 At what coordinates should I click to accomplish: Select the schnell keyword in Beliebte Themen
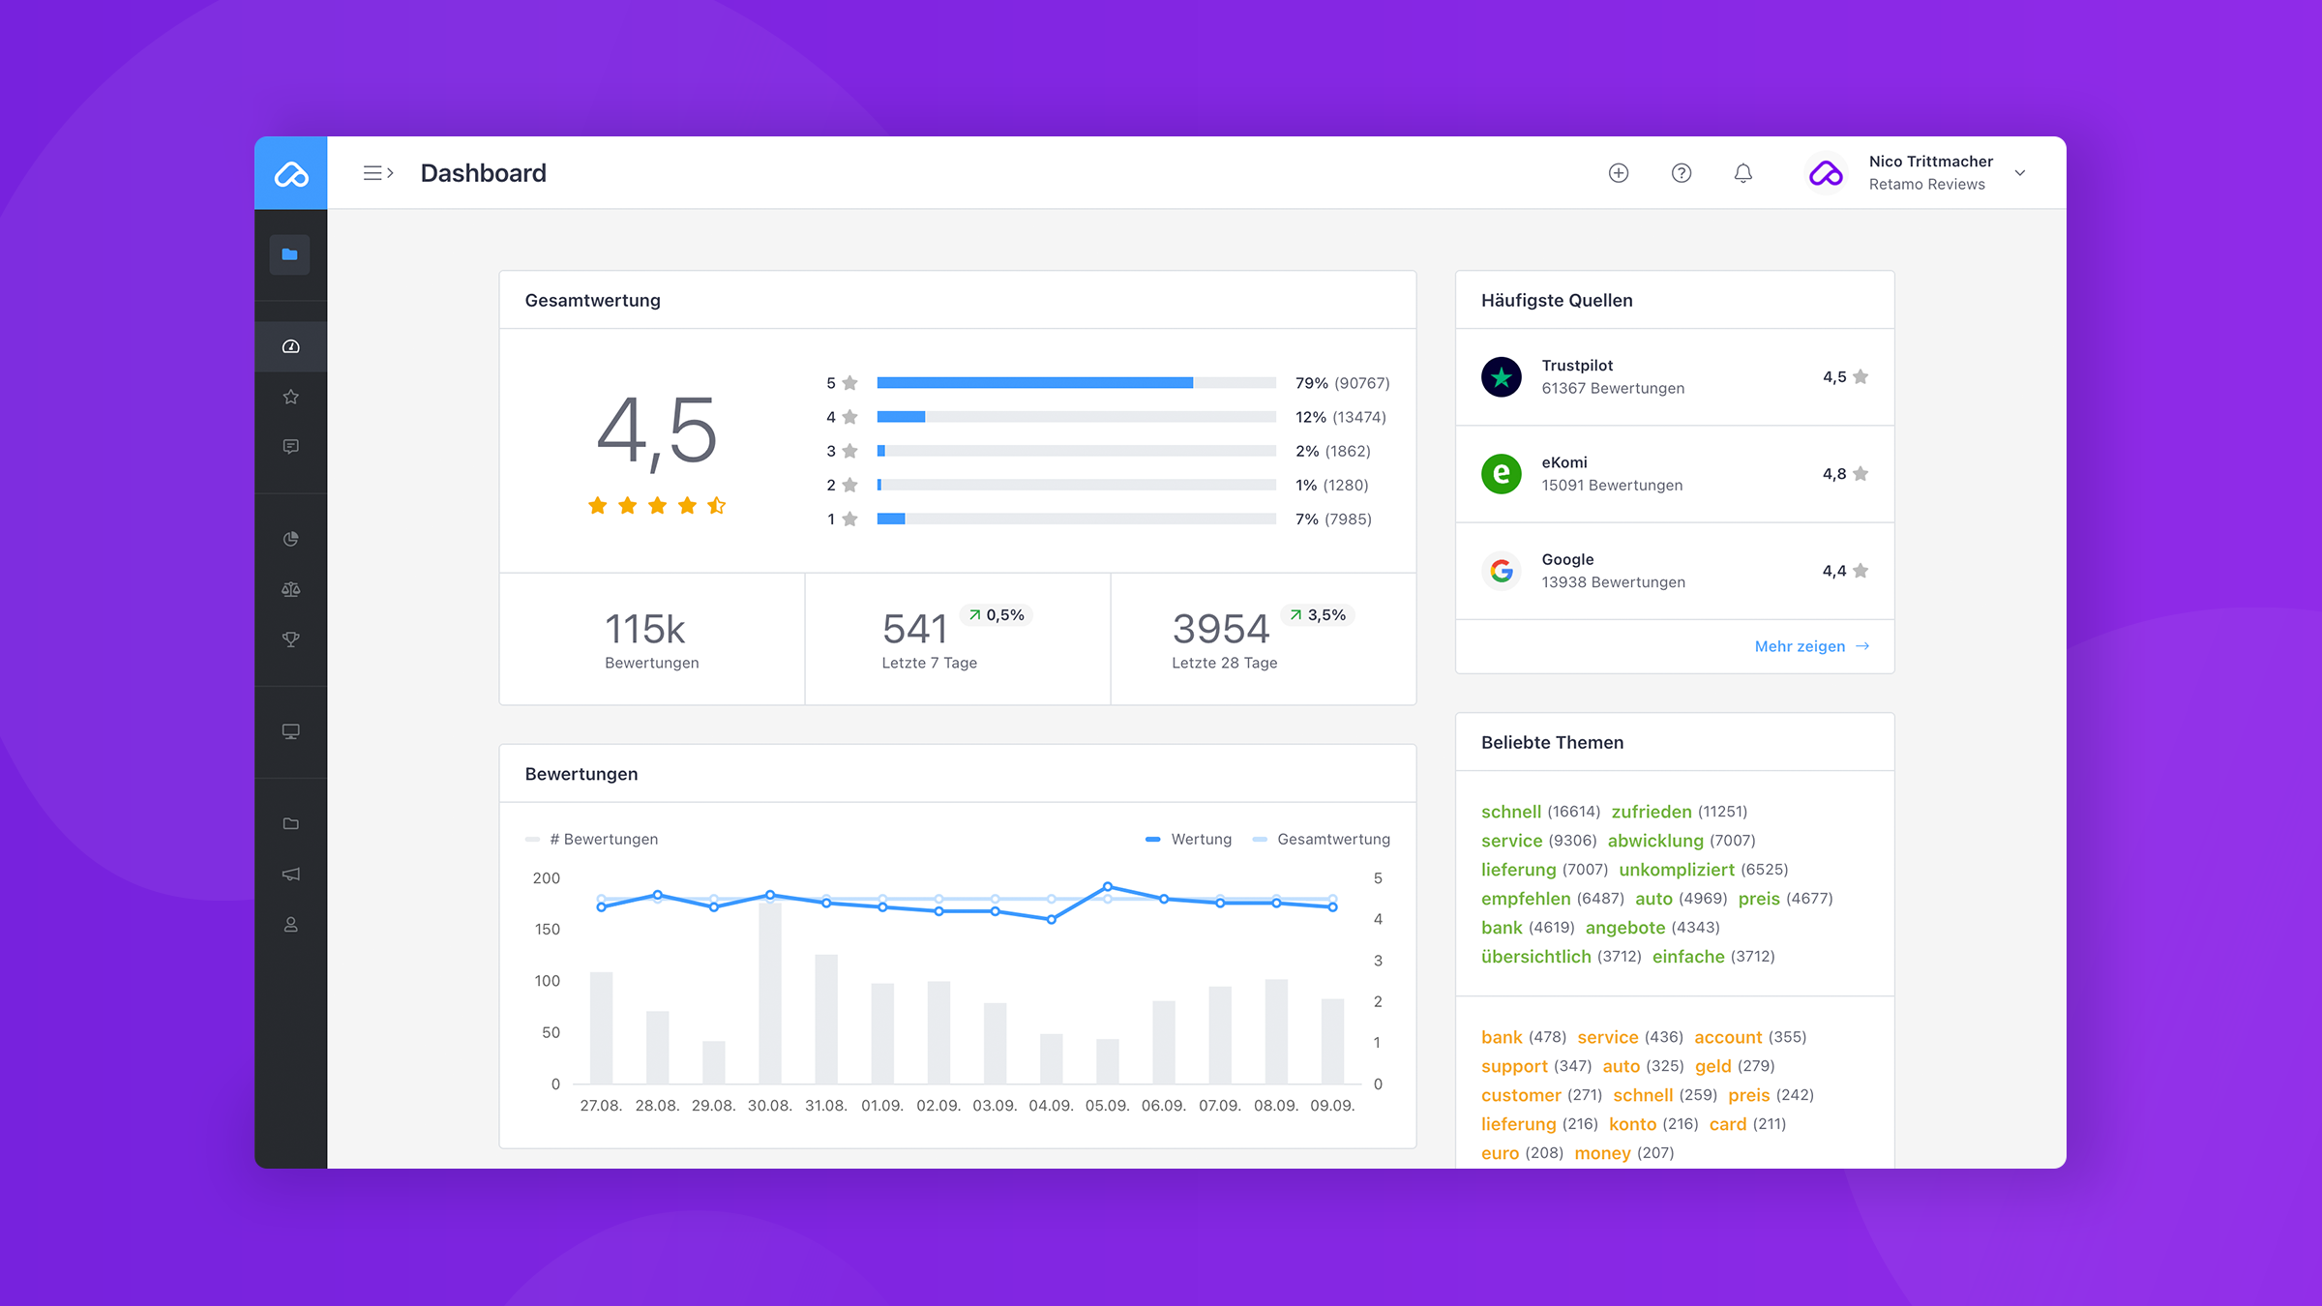(1511, 812)
